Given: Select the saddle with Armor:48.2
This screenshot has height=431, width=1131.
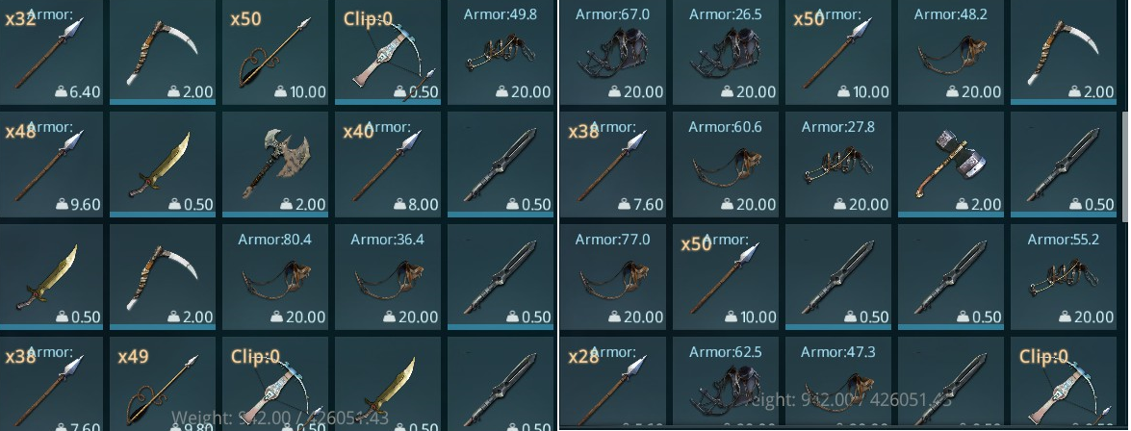Looking at the screenshot, I should 950,52.
